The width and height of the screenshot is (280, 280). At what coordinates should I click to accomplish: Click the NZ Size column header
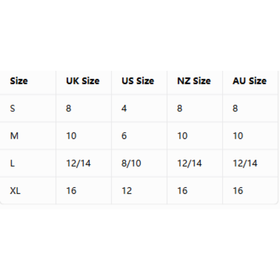[194, 81]
